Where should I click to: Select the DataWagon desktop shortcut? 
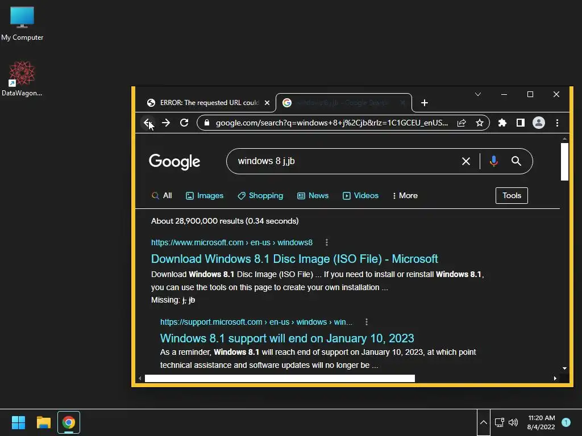click(x=22, y=78)
